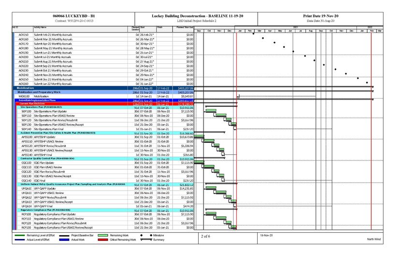Click the 2022 year header in the timeline

[370, 27]
